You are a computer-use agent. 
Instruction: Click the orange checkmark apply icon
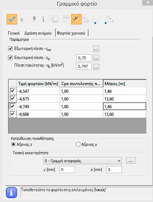pyautogui.click(x=12, y=19)
